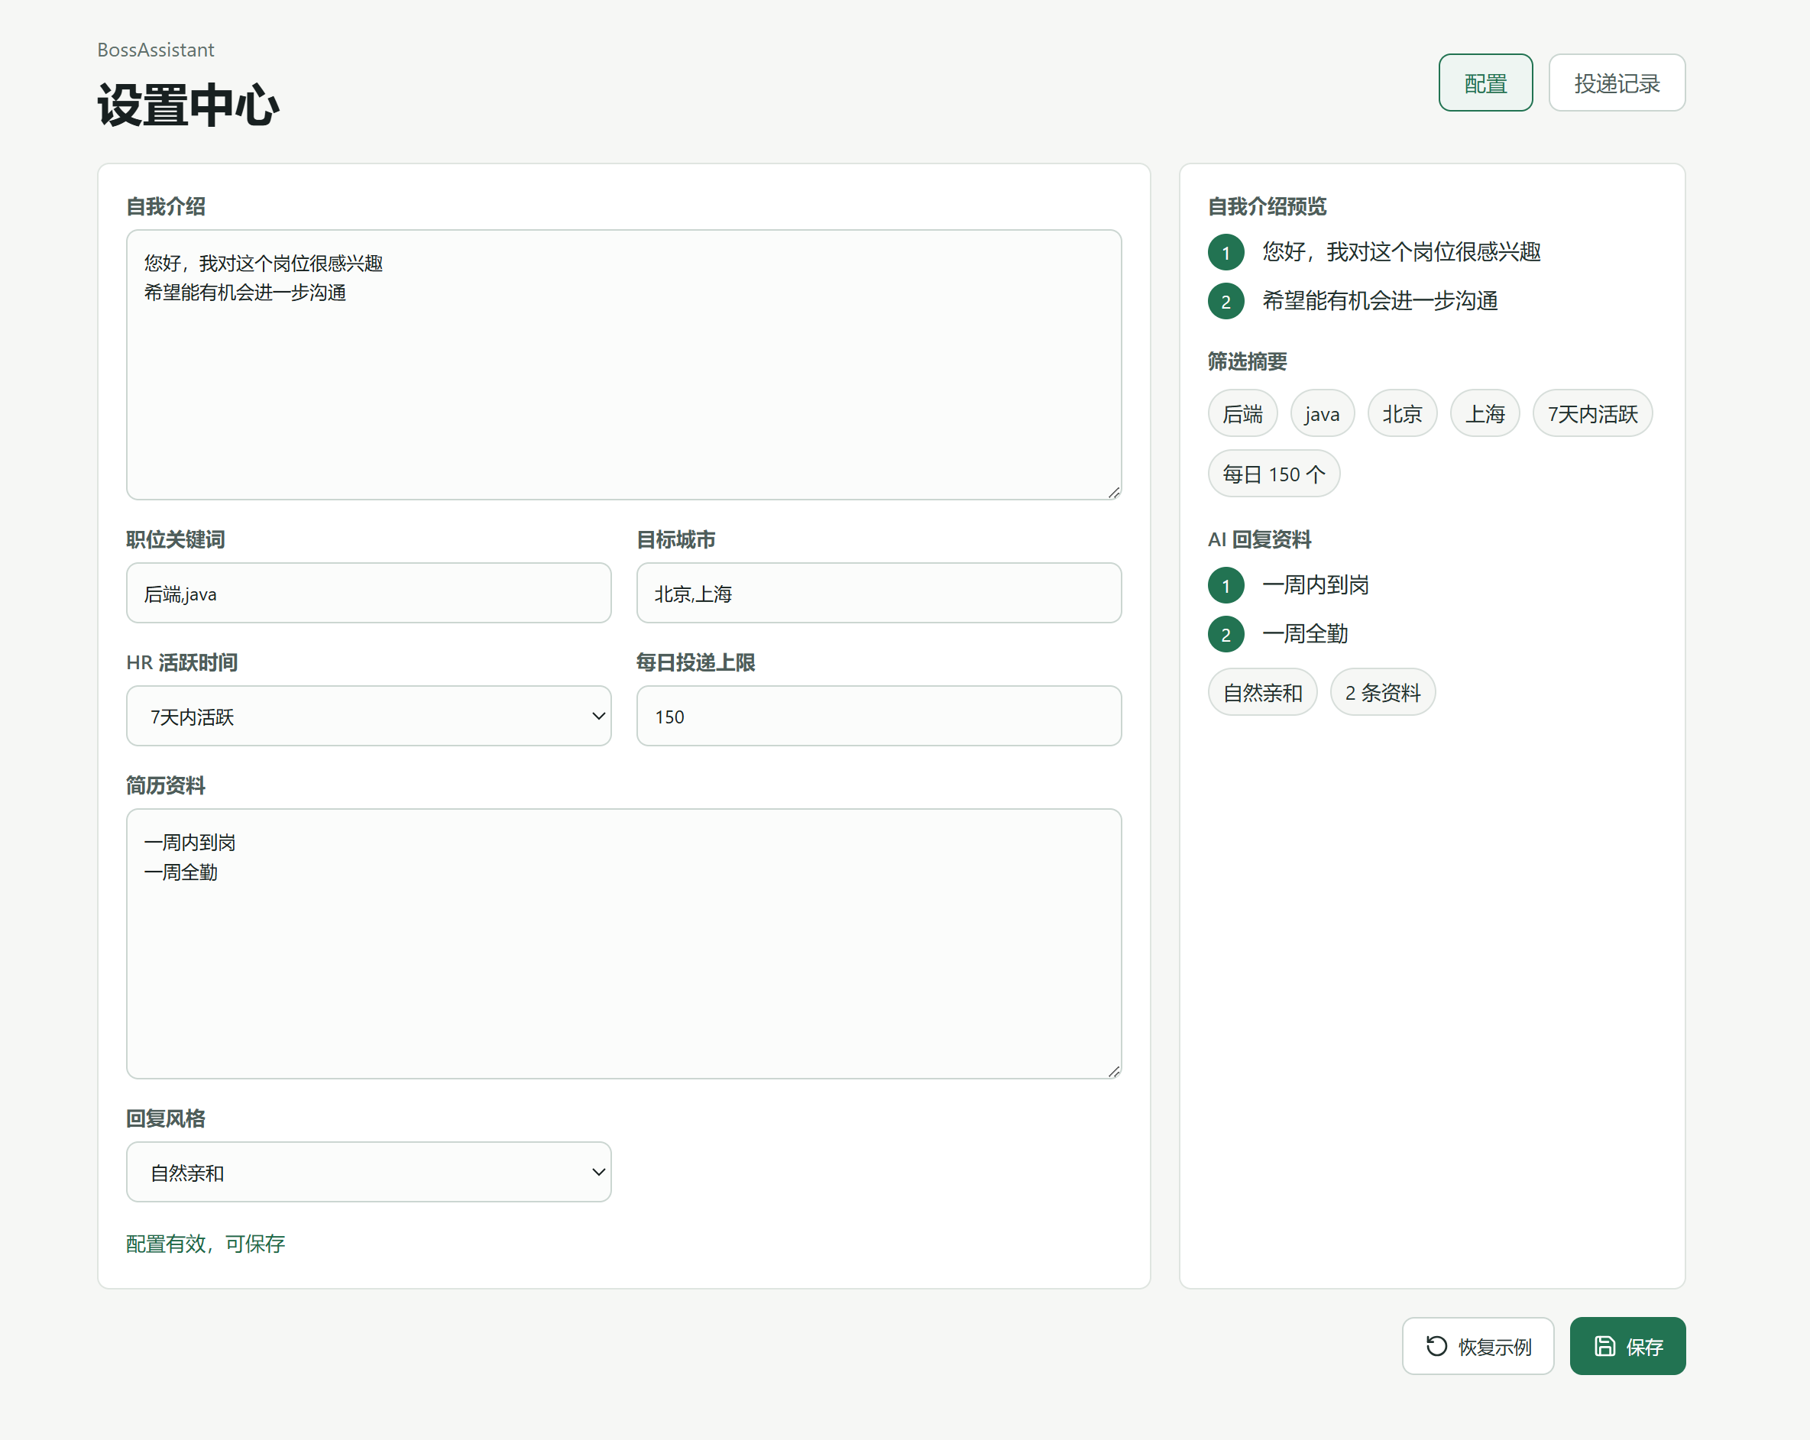Click the 自我介绍预览 heading
The width and height of the screenshot is (1810, 1440).
(x=1267, y=206)
